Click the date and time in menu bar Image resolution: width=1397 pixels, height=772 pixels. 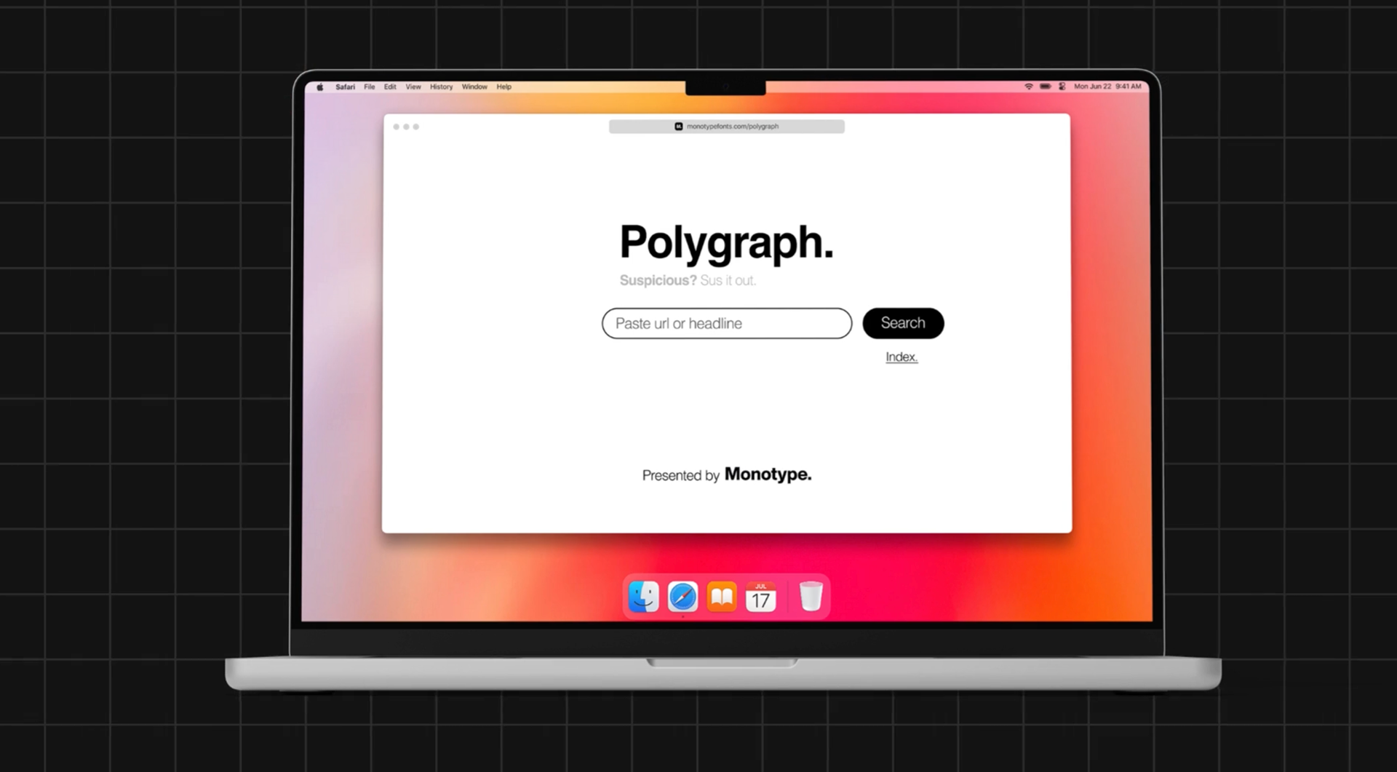click(1107, 87)
